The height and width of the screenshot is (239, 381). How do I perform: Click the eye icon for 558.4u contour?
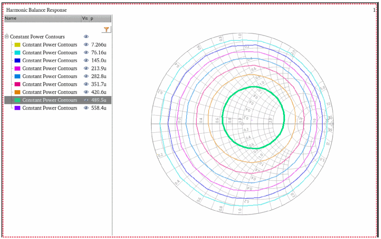pyautogui.click(x=86, y=108)
